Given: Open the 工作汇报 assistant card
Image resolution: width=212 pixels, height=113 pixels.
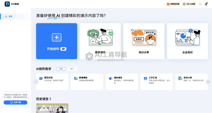Looking at the screenshot, I should pos(157,82).
